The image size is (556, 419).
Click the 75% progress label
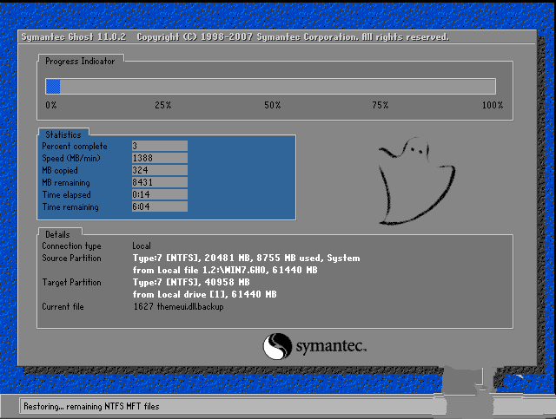tap(380, 105)
